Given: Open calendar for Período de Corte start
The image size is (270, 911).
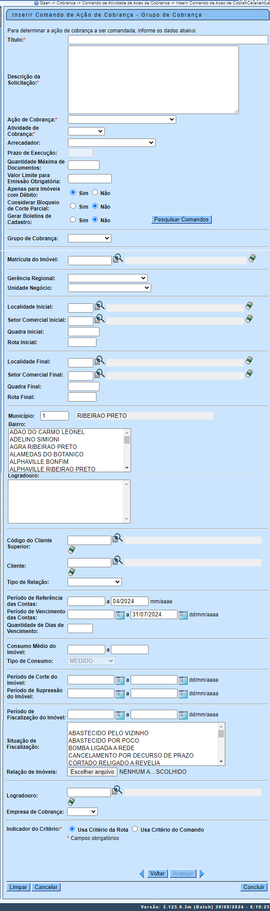Looking at the screenshot, I should tap(120, 680).
